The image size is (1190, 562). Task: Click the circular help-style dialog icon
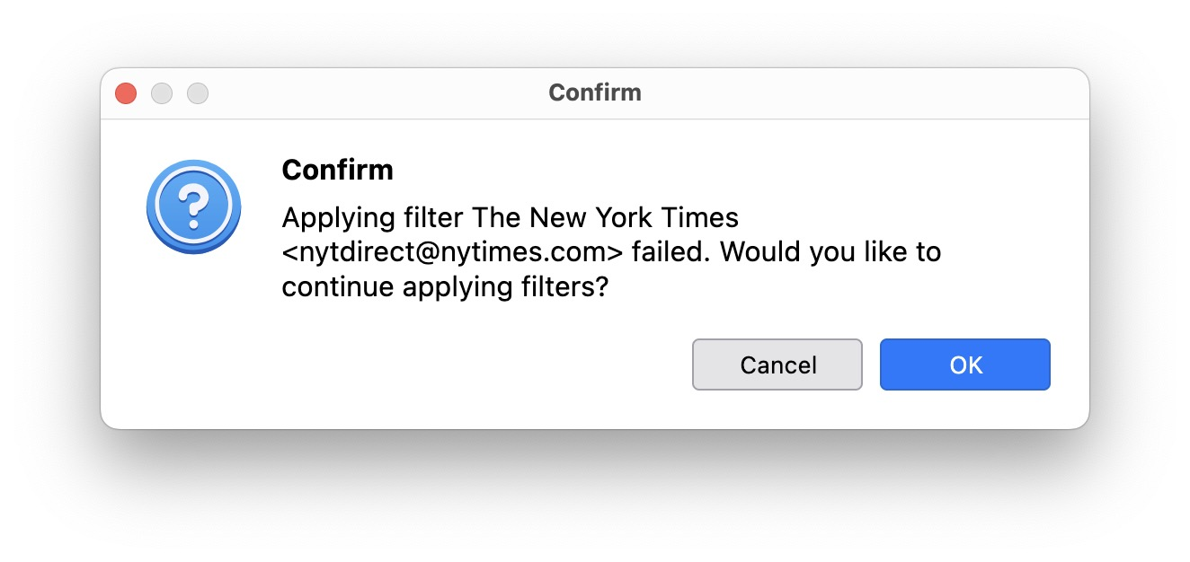pyautogui.click(x=193, y=207)
